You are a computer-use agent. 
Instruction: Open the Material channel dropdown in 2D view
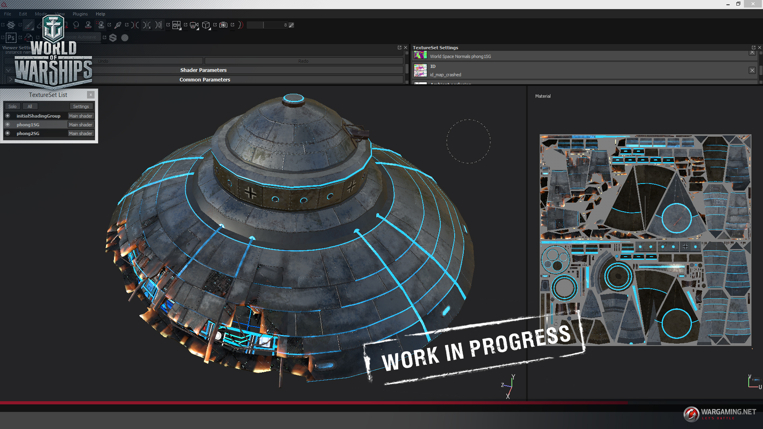click(x=543, y=96)
